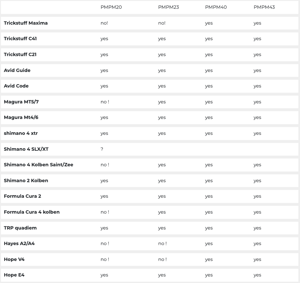
Task: Click Avid Code 'yes' under PMPM43
Action: [x=257, y=86]
